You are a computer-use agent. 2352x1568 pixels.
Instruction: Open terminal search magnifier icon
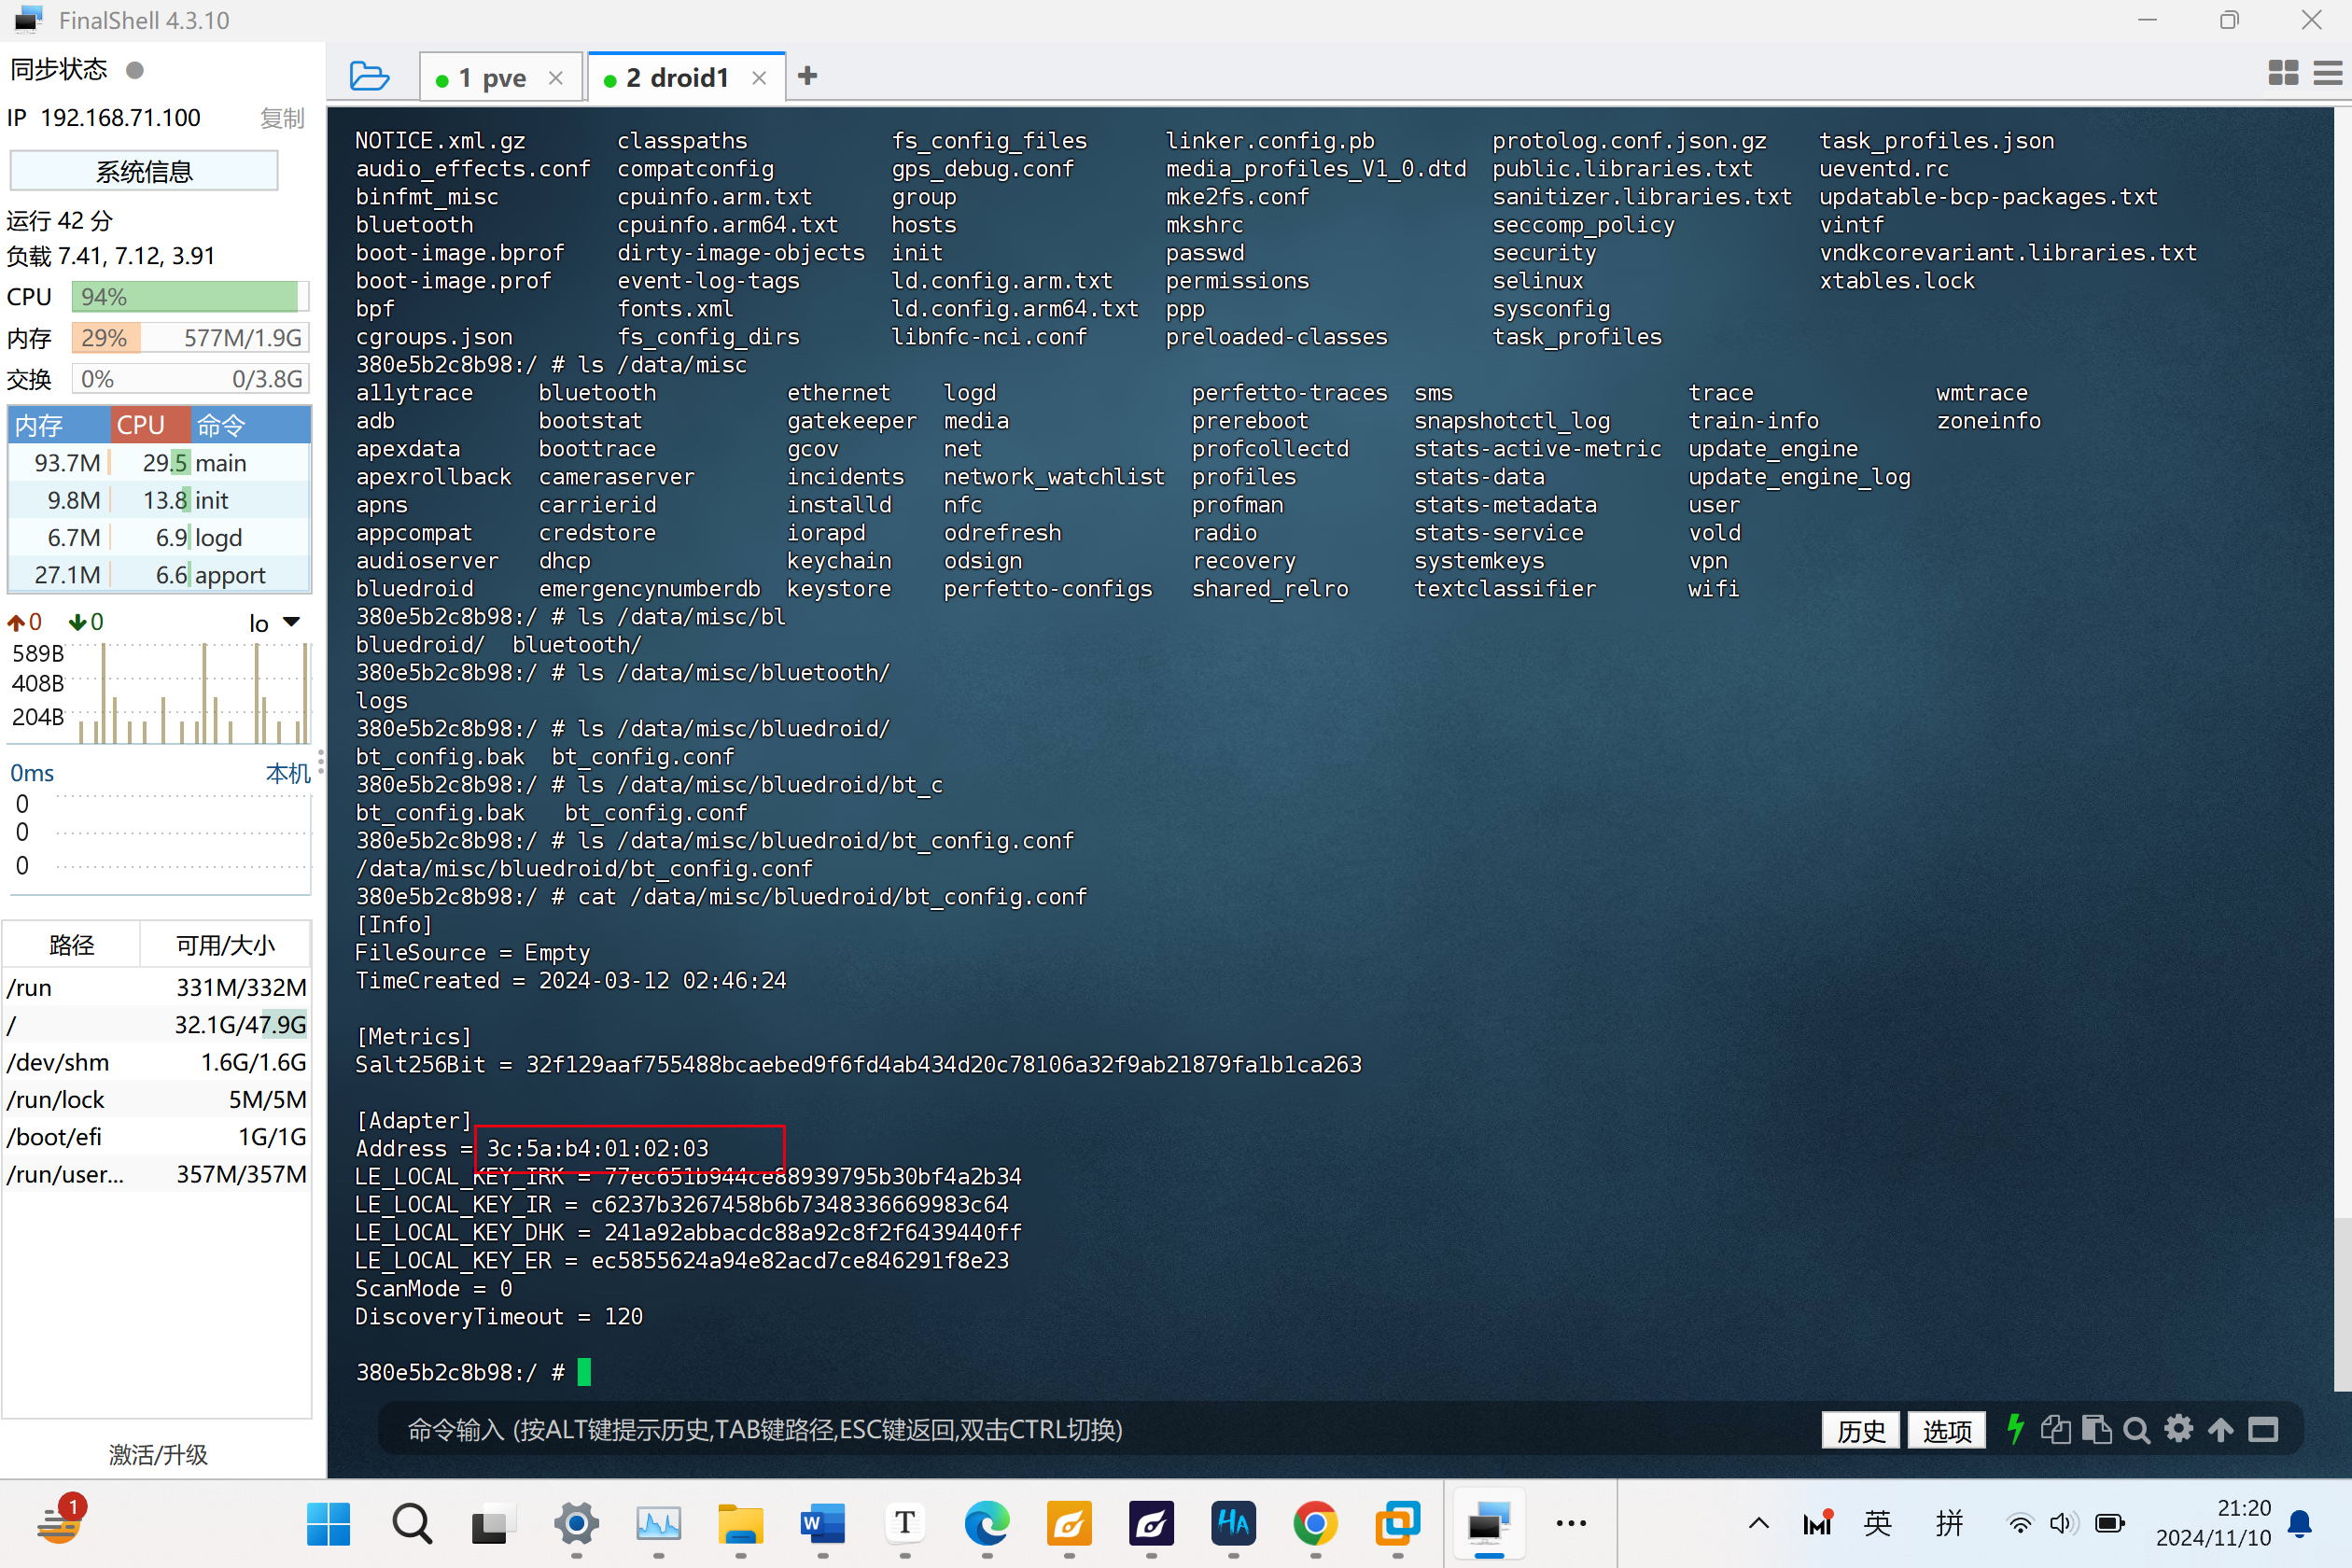[2136, 1430]
